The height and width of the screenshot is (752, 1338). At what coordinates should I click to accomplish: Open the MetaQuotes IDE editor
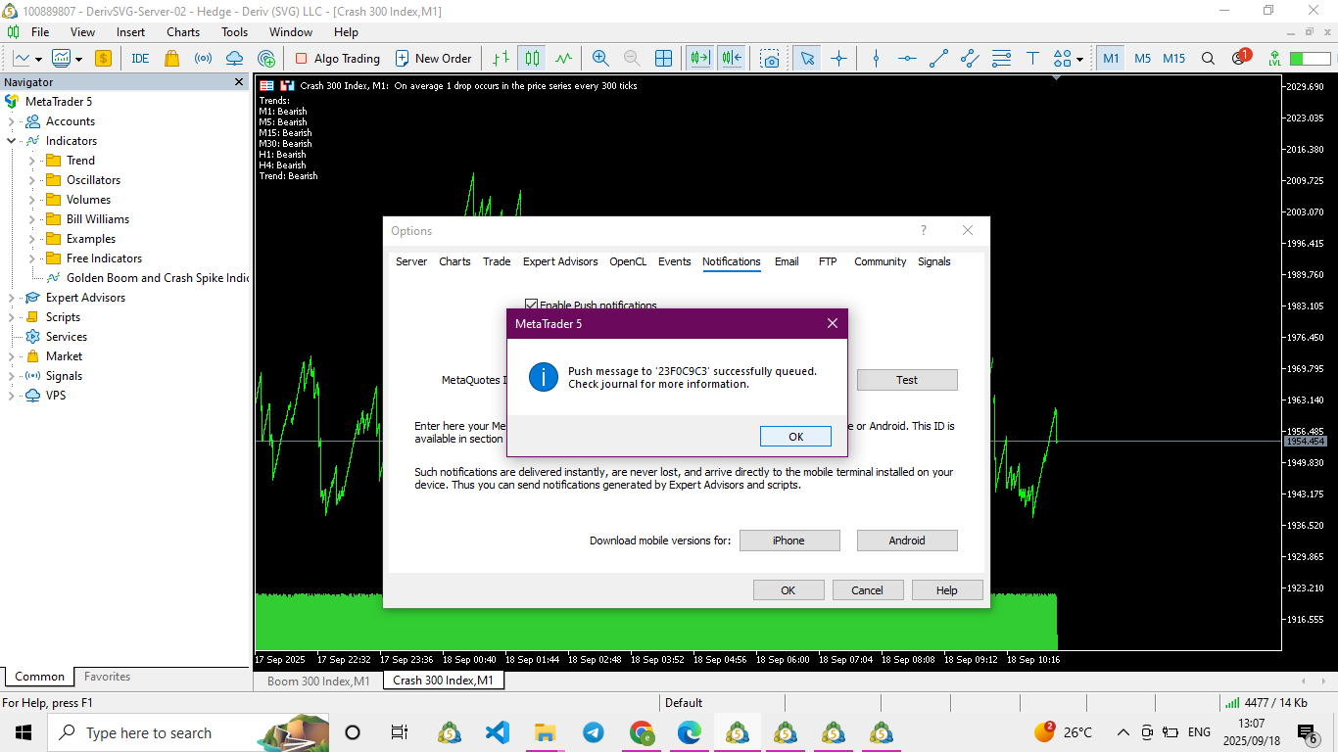click(140, 59)
